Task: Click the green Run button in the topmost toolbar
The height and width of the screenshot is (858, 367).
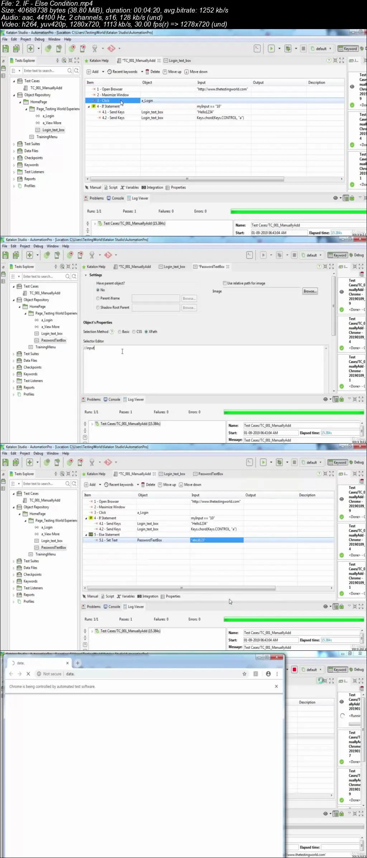Action: (271, 48)
